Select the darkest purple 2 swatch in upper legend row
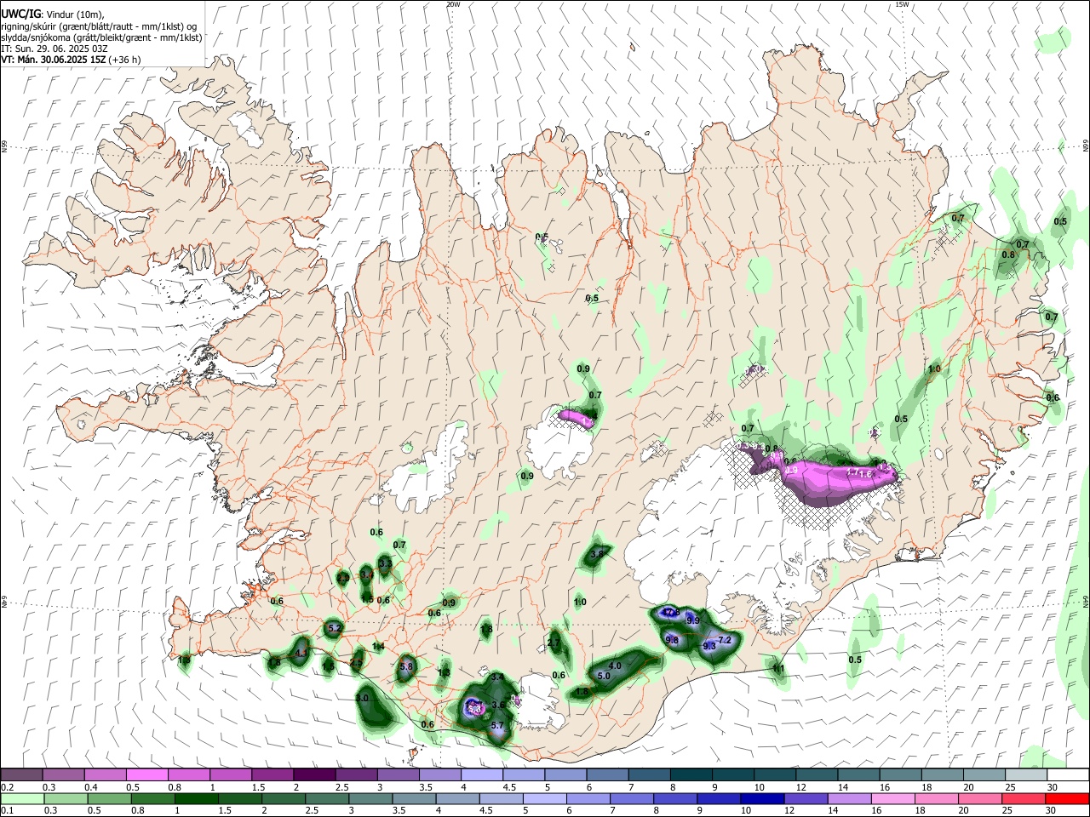 coord(313,774)
